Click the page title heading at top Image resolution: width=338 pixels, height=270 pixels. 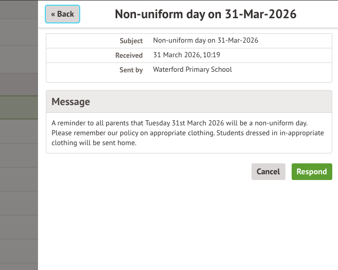coord(205,14)
